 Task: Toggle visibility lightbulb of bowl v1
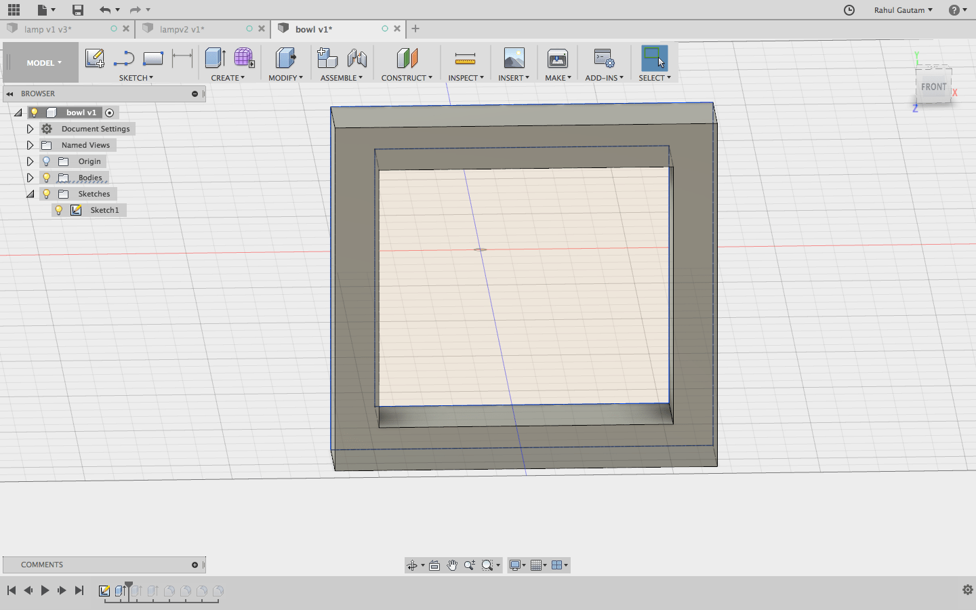pos(34,113)
